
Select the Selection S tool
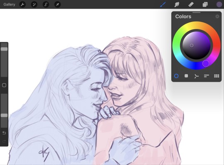(46, 5)
